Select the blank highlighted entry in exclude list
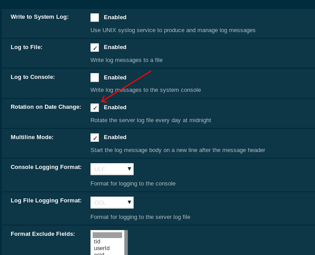 click(x=107, y=235)
